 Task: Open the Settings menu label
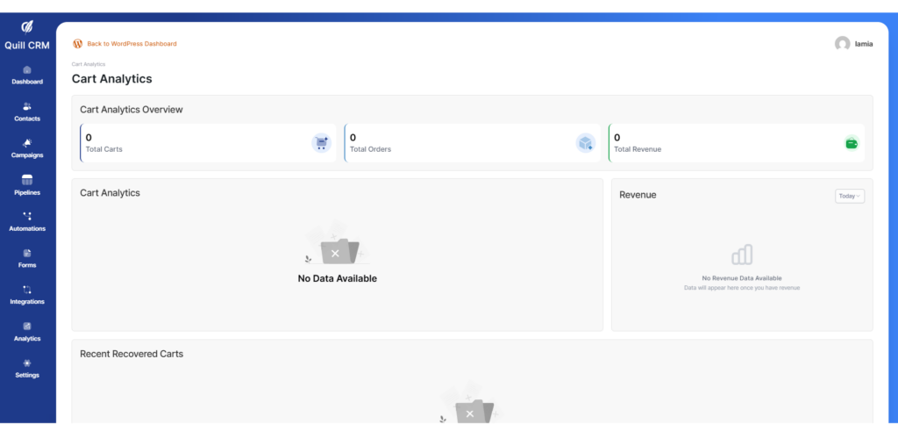(27, 375)
